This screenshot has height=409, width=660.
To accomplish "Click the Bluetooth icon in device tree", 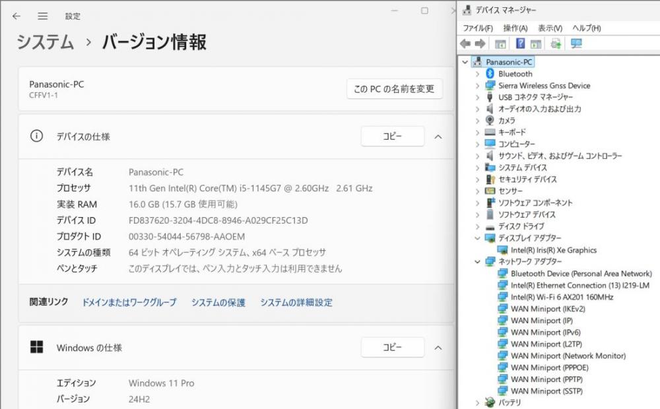I will click(490, 74).
